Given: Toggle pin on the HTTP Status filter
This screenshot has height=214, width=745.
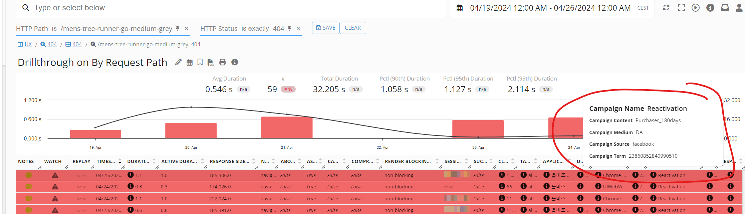Looking at the screenshot, I should (289, 29).
